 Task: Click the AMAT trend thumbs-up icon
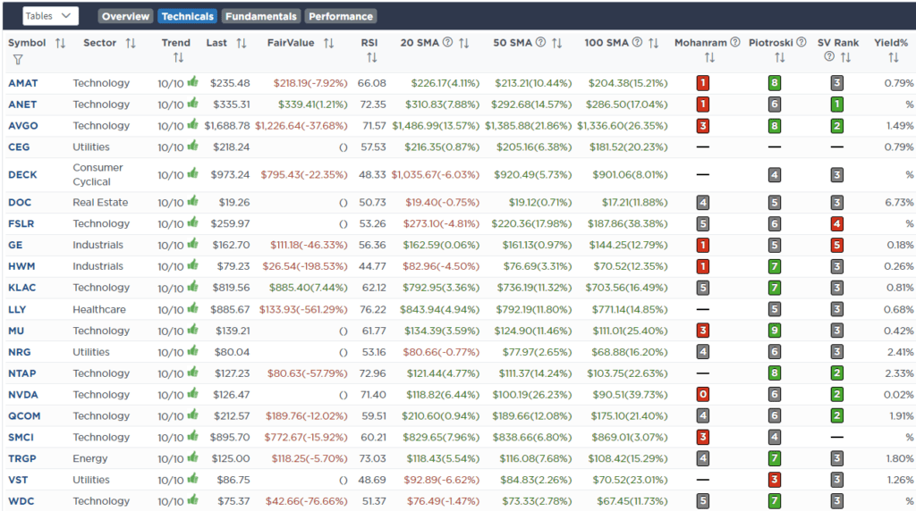(193, 82)
